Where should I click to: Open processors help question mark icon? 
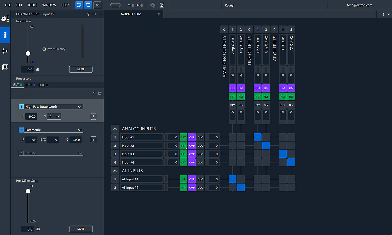point(94,93)
